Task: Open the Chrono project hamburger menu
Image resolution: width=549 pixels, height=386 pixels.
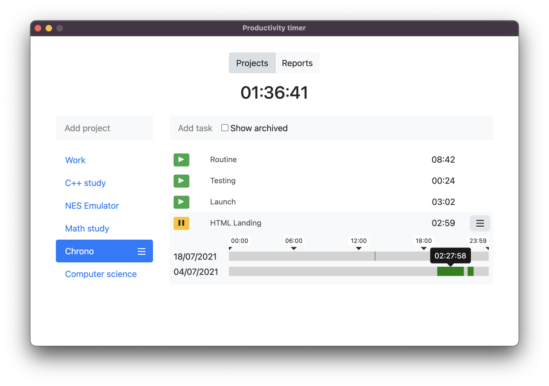Action: pyautogui.click(x=141, y=252)
